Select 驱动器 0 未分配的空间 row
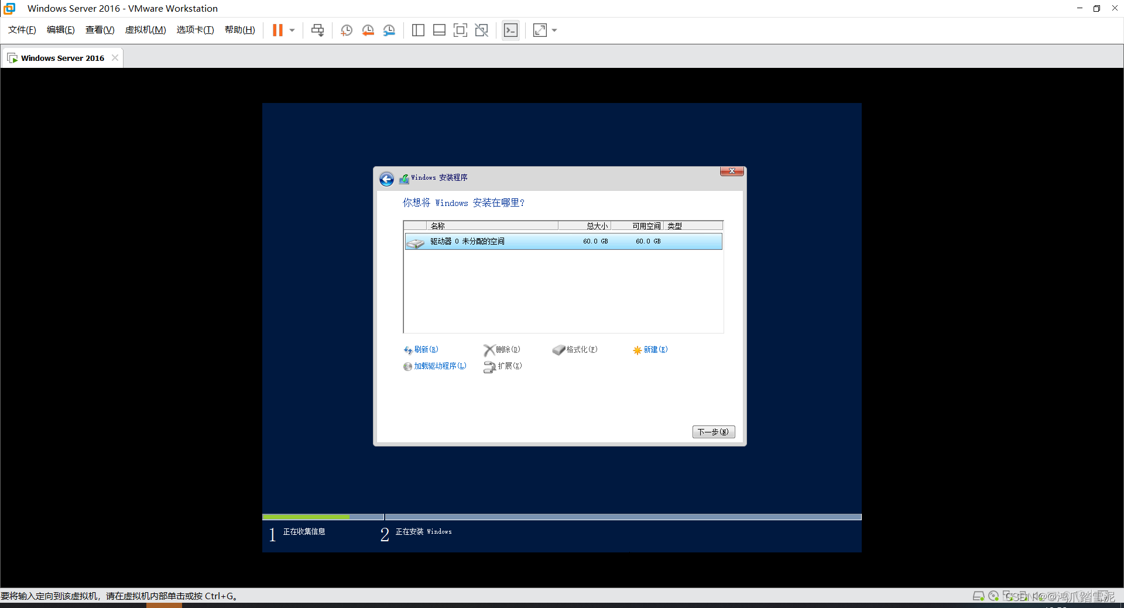The image size is (1124, 608). 563,241
